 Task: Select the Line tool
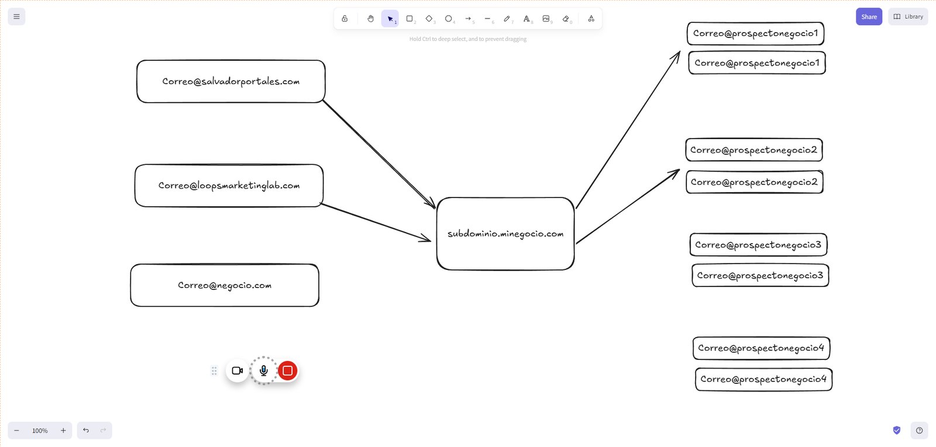[x=487, y=19]
